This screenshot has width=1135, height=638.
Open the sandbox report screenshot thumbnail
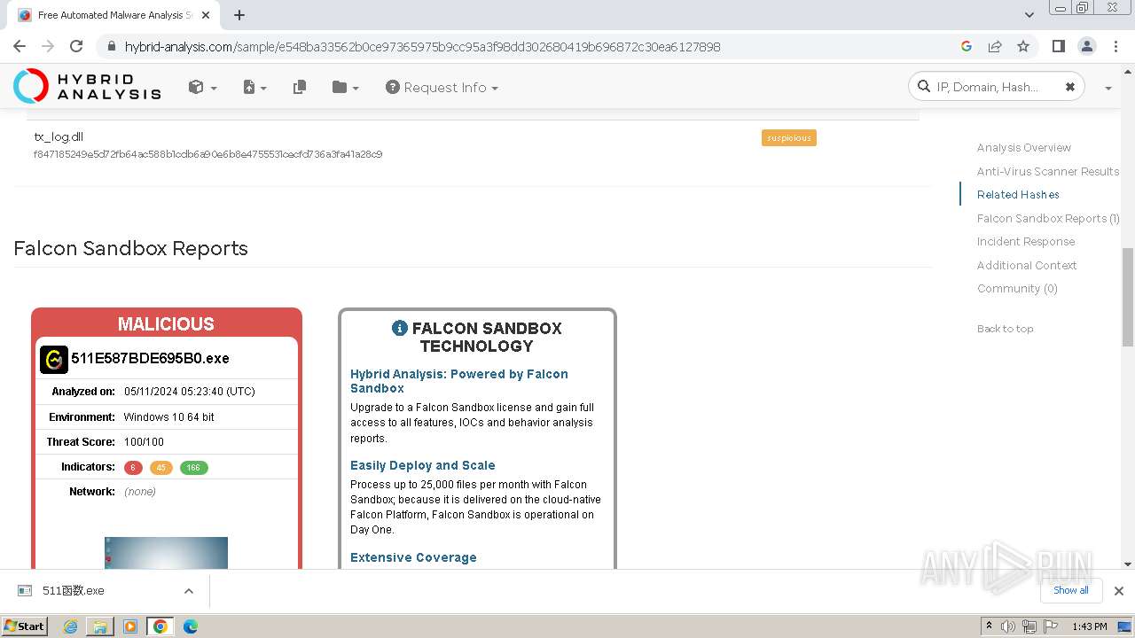point(166,552)
